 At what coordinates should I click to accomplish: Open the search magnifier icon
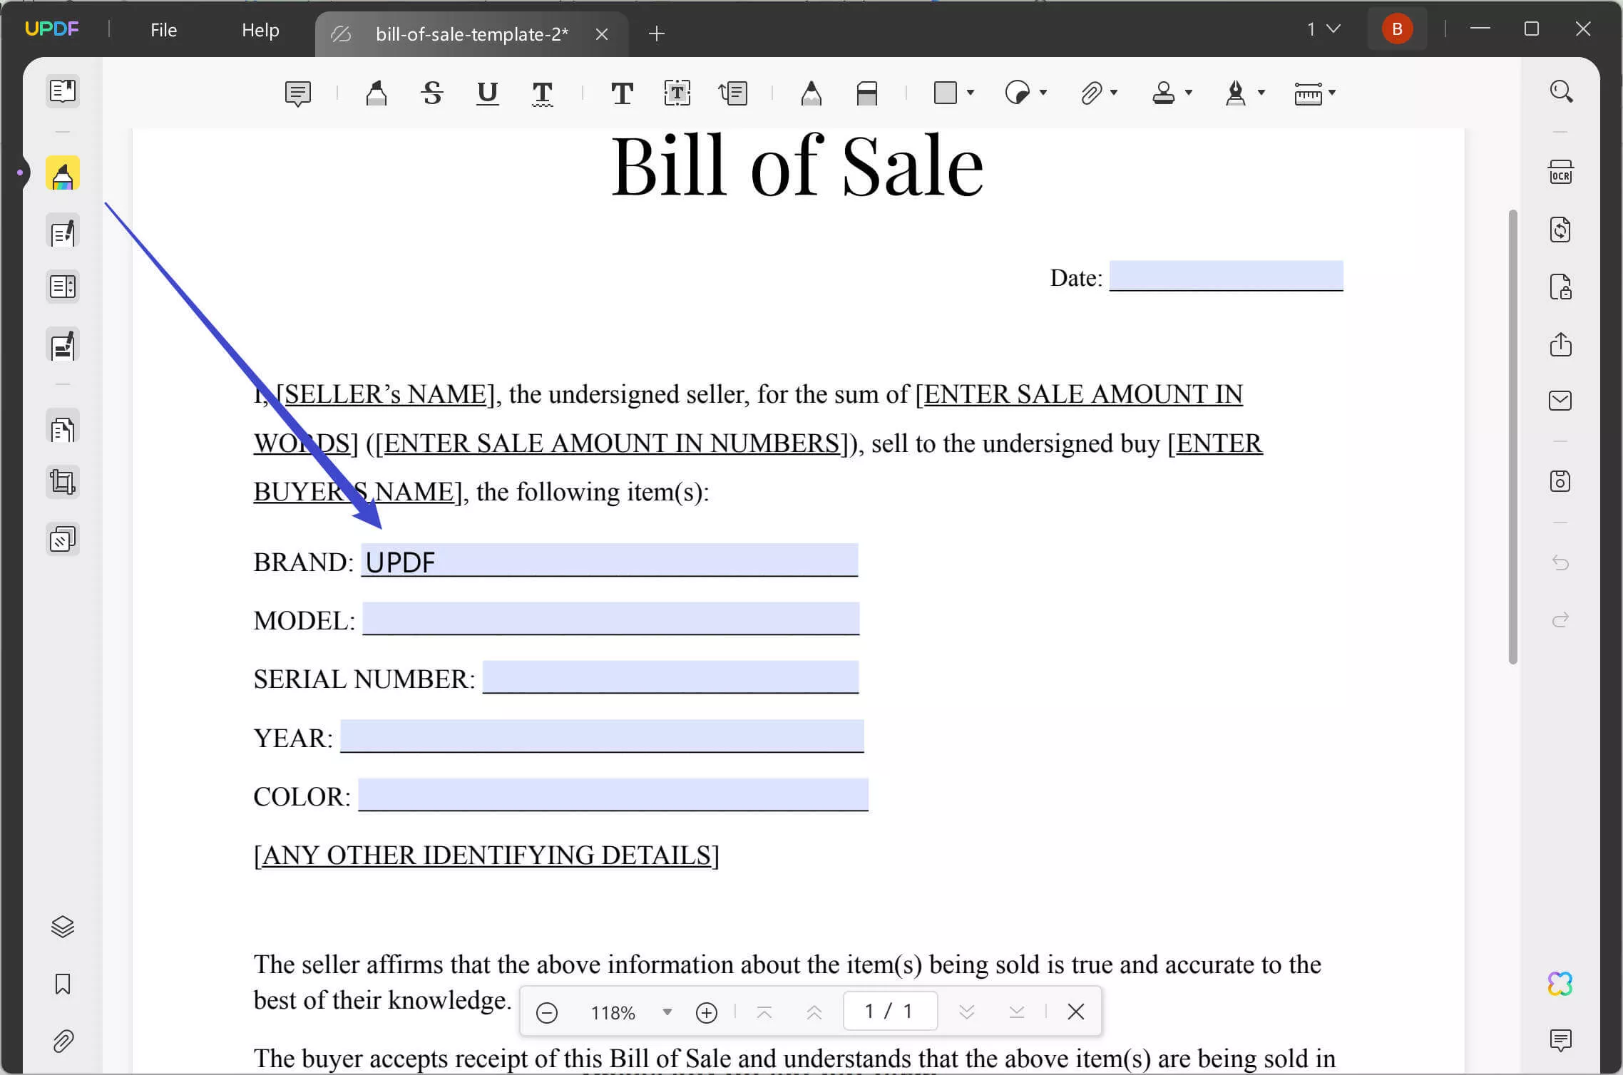click(1561, 91)
